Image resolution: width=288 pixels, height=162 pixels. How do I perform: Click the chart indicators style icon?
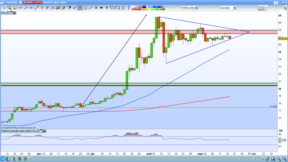(x=261, y=8)
